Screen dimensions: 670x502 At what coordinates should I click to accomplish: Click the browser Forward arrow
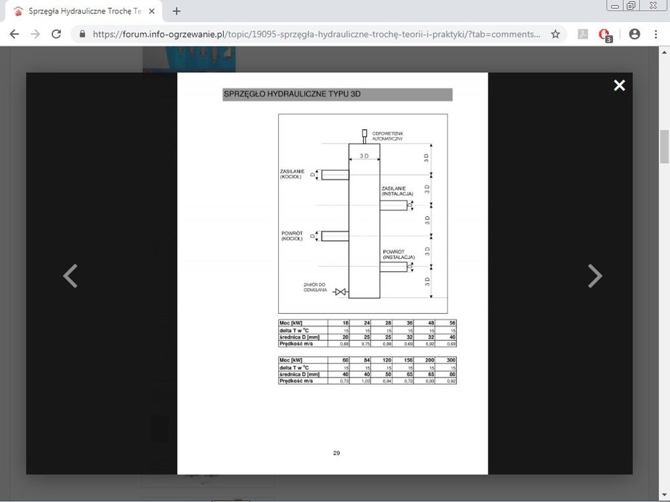click(35, 34)
